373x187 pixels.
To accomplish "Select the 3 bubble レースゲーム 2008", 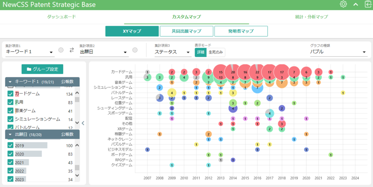I will tap(160, 98).
